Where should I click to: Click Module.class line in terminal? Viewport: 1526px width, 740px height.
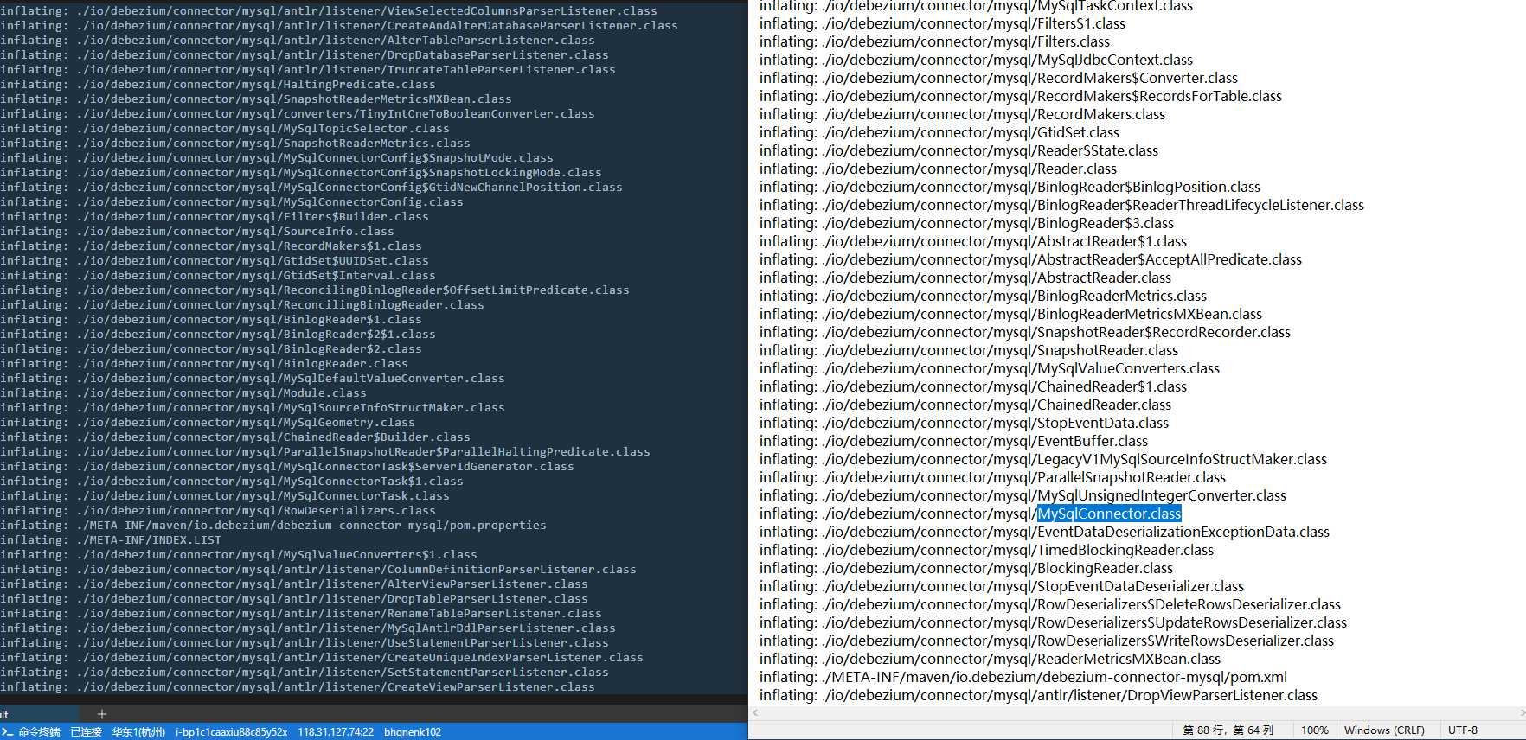(x=183, y=392)
